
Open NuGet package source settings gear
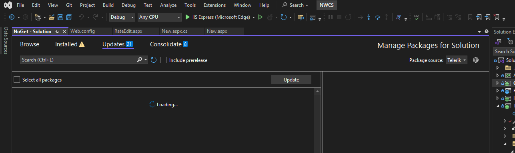pyautogui.click(x=476, y=60)
